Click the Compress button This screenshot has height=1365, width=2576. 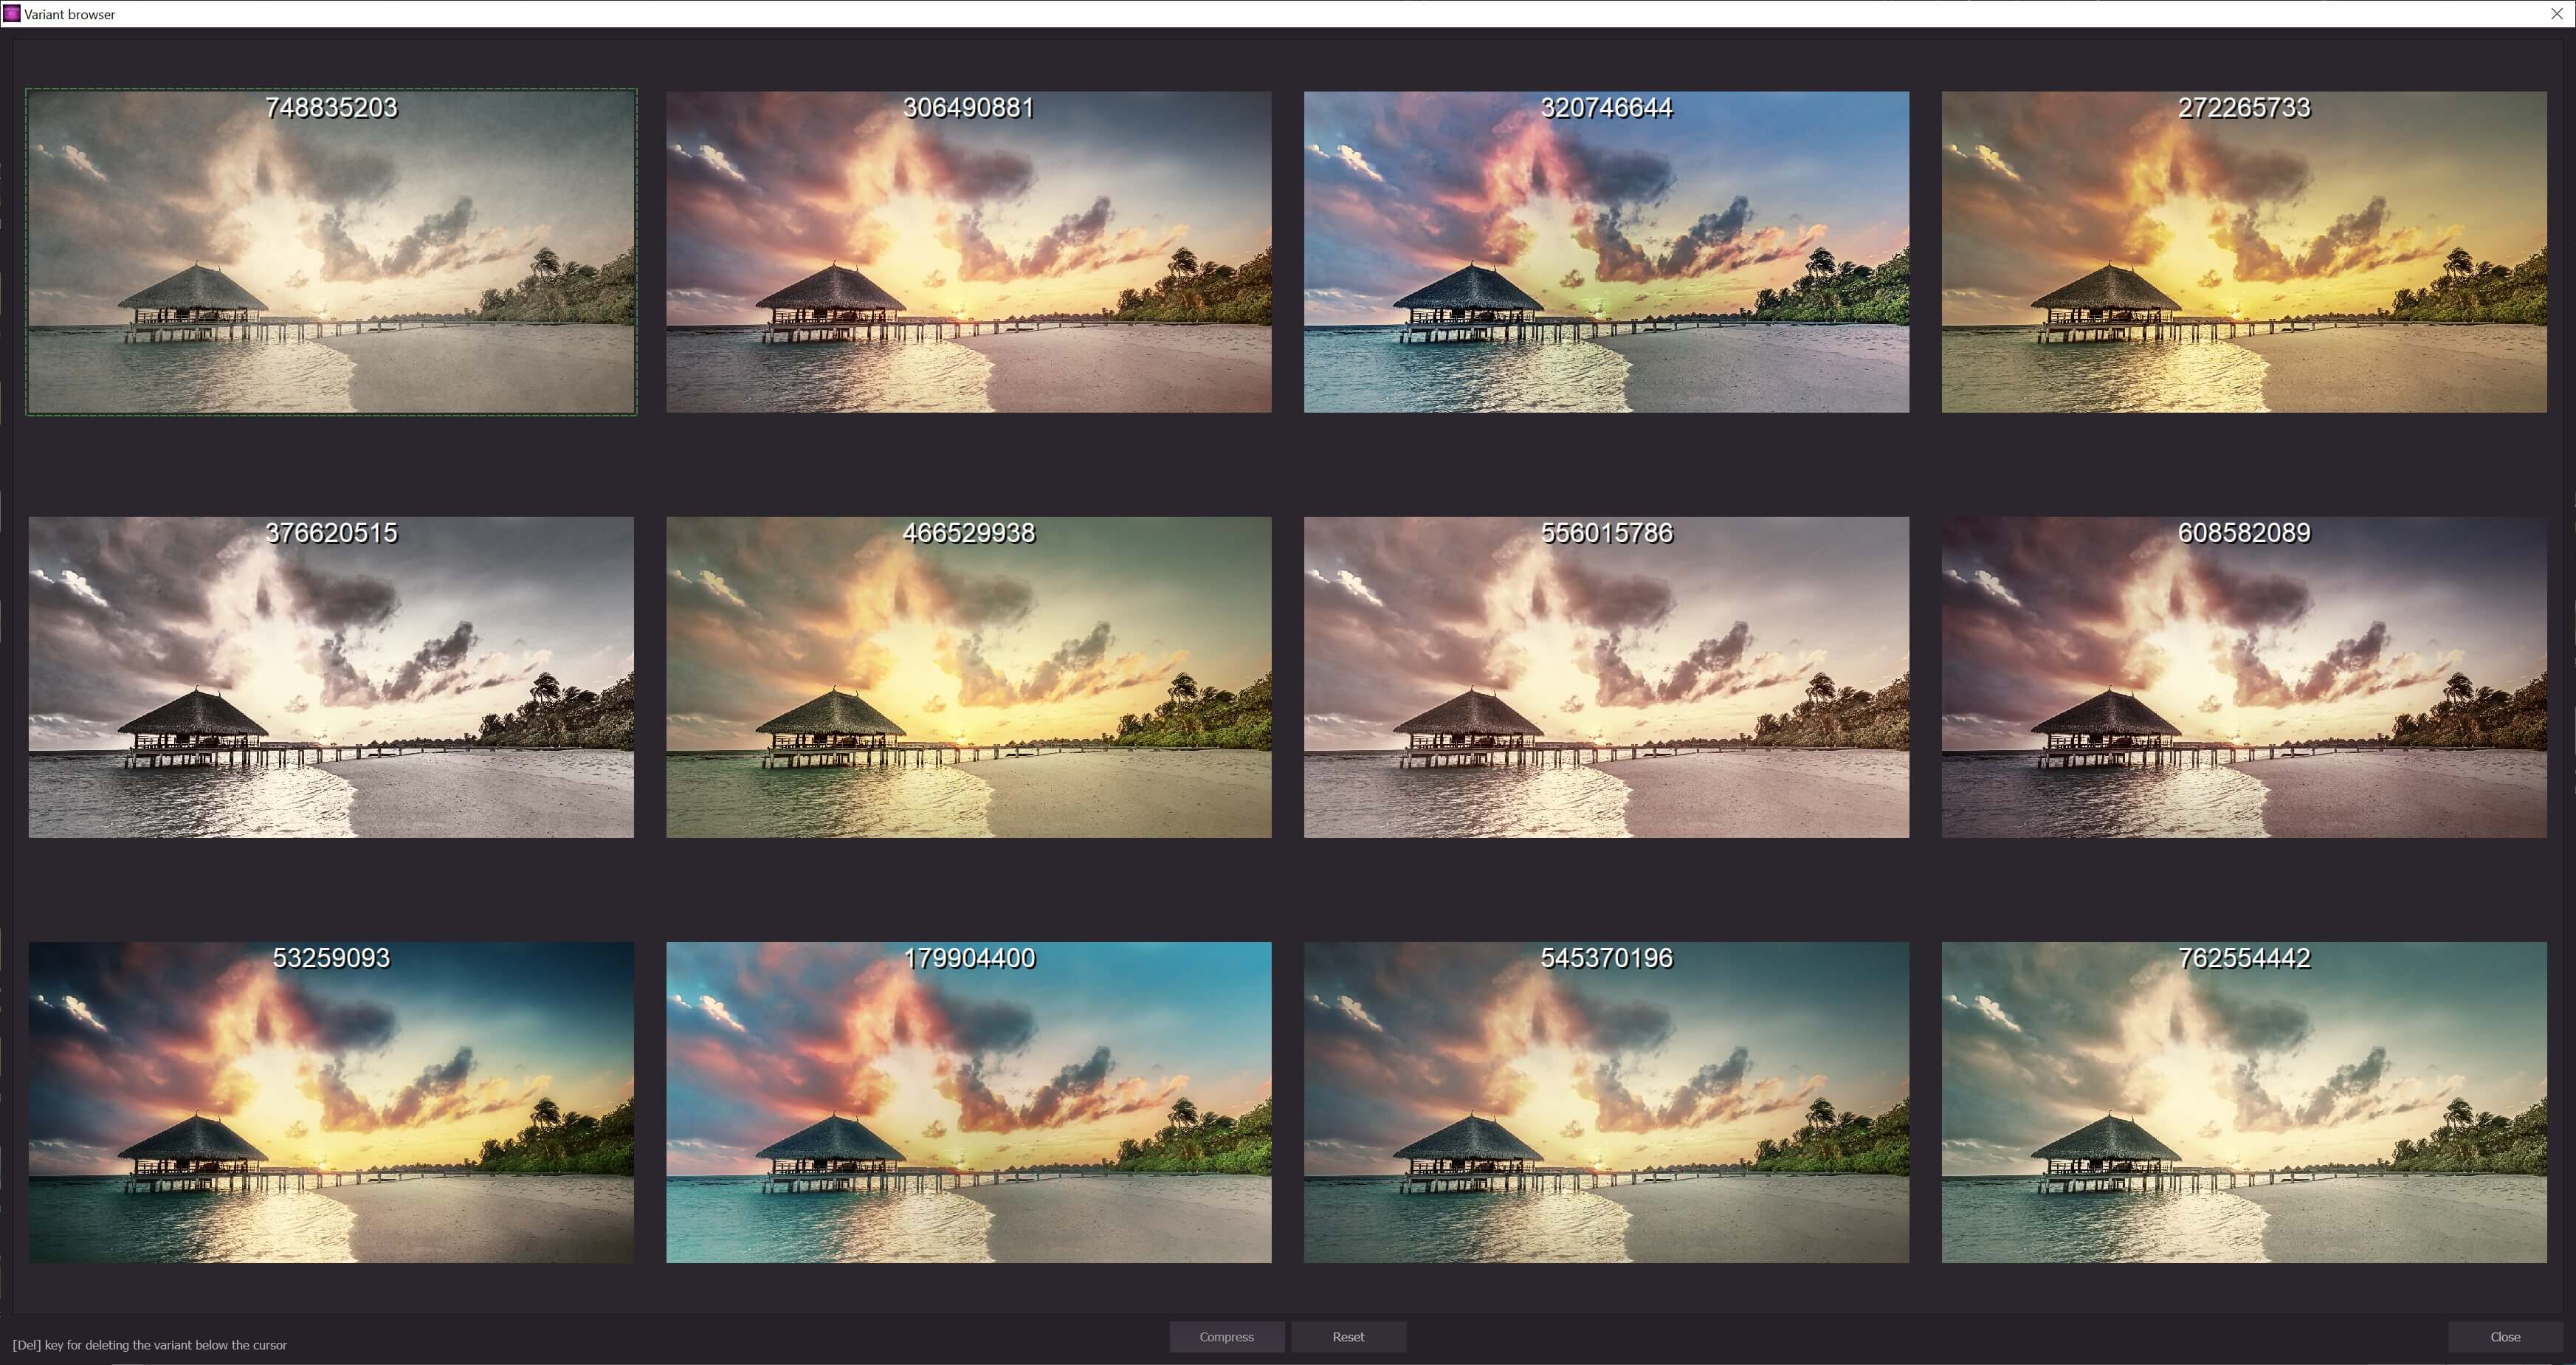coord(1226,1337)
